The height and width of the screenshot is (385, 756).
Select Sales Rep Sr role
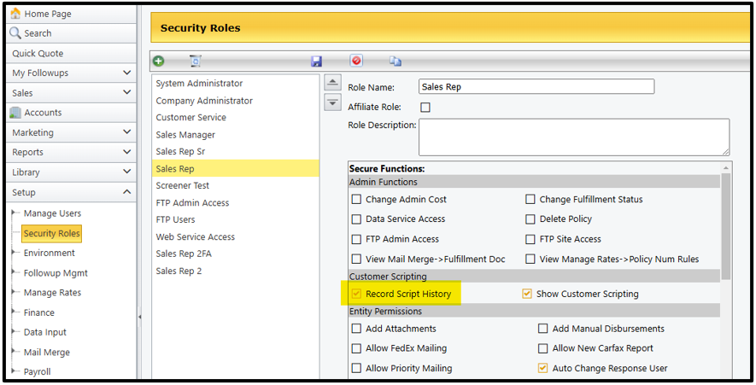pos(235,152)
